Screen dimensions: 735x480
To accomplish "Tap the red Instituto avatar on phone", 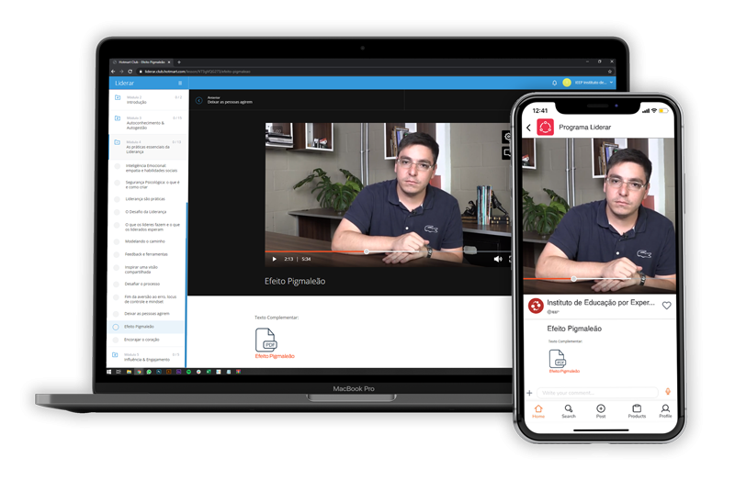I will 536,306.
